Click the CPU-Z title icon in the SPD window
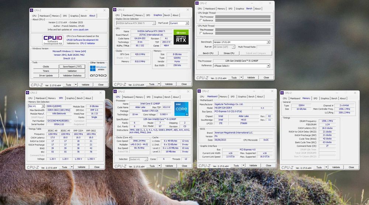 [28, 93]
